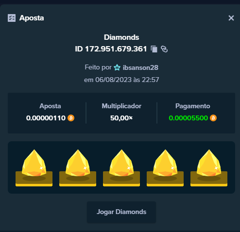Click the Aposta column label above 0.00000110

point(50,106)
